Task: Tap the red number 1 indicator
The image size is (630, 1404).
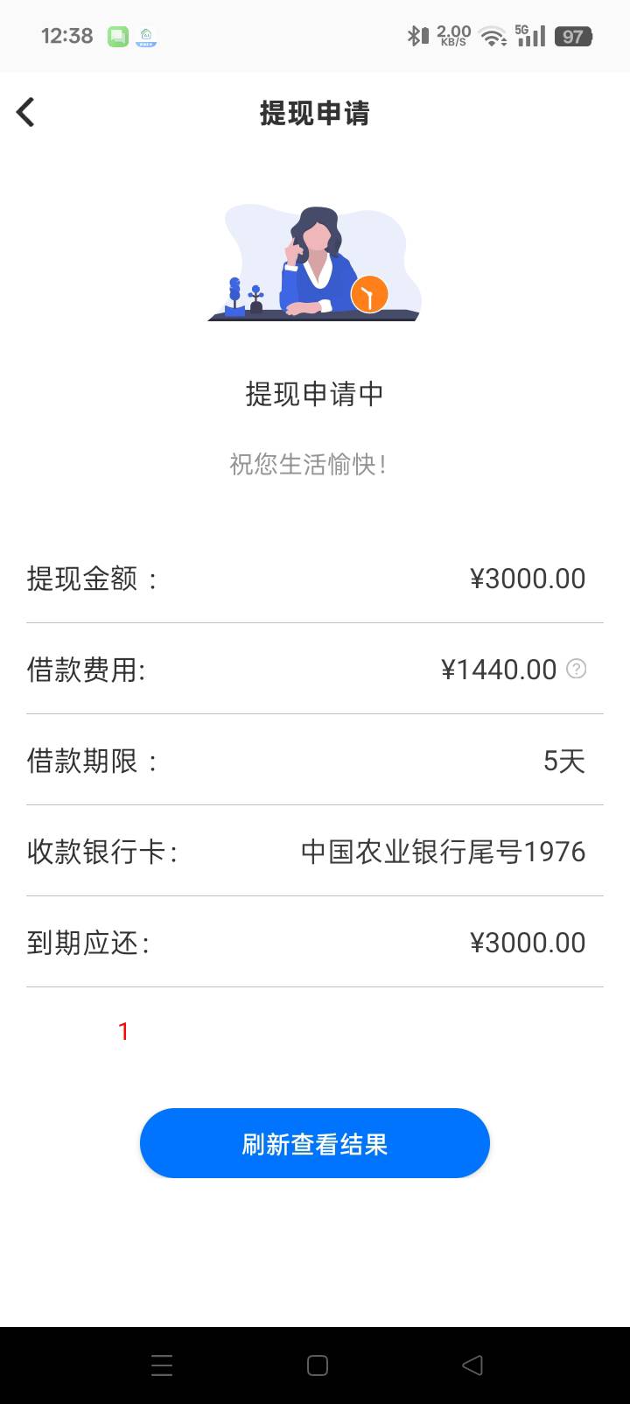Action: [x=123, y=1032]
